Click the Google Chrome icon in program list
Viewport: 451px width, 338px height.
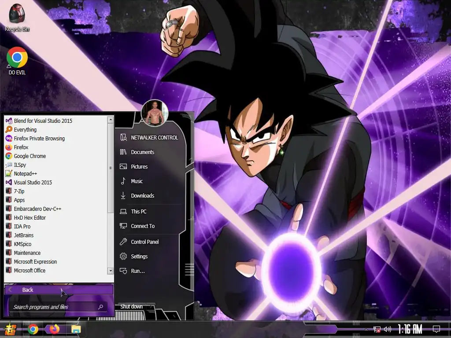pyautogui.click(x=9, y=156)
